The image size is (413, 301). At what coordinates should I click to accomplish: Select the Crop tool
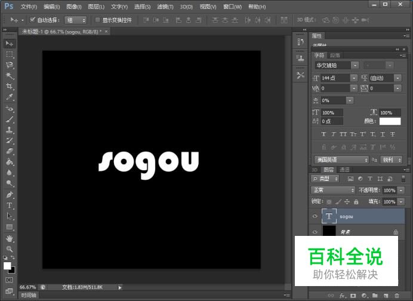(x=10, y=87)
